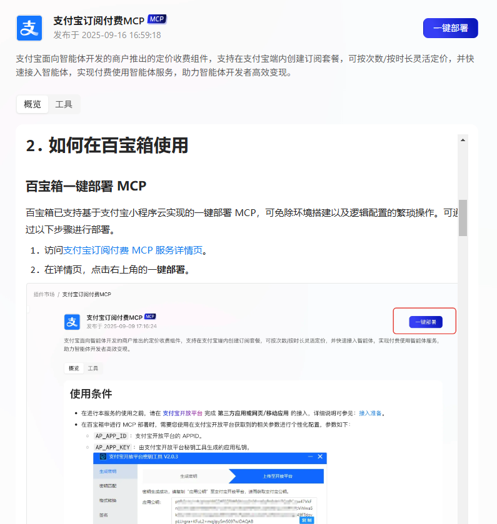Screen dimensions: 497x524
Task: Click the 接入准备 link in the 使用条件 section
Action: (x=370, y=413)
